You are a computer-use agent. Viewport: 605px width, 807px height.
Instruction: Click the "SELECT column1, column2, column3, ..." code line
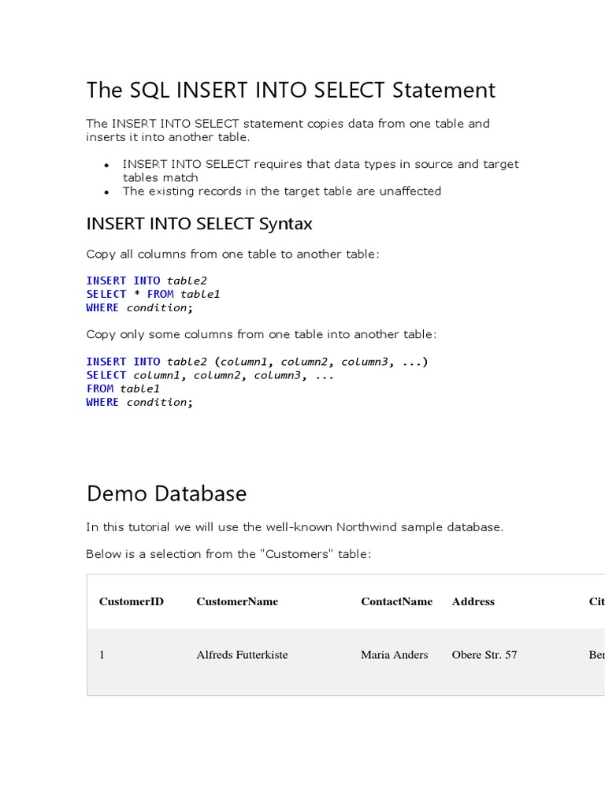click(x=210, y=375)
